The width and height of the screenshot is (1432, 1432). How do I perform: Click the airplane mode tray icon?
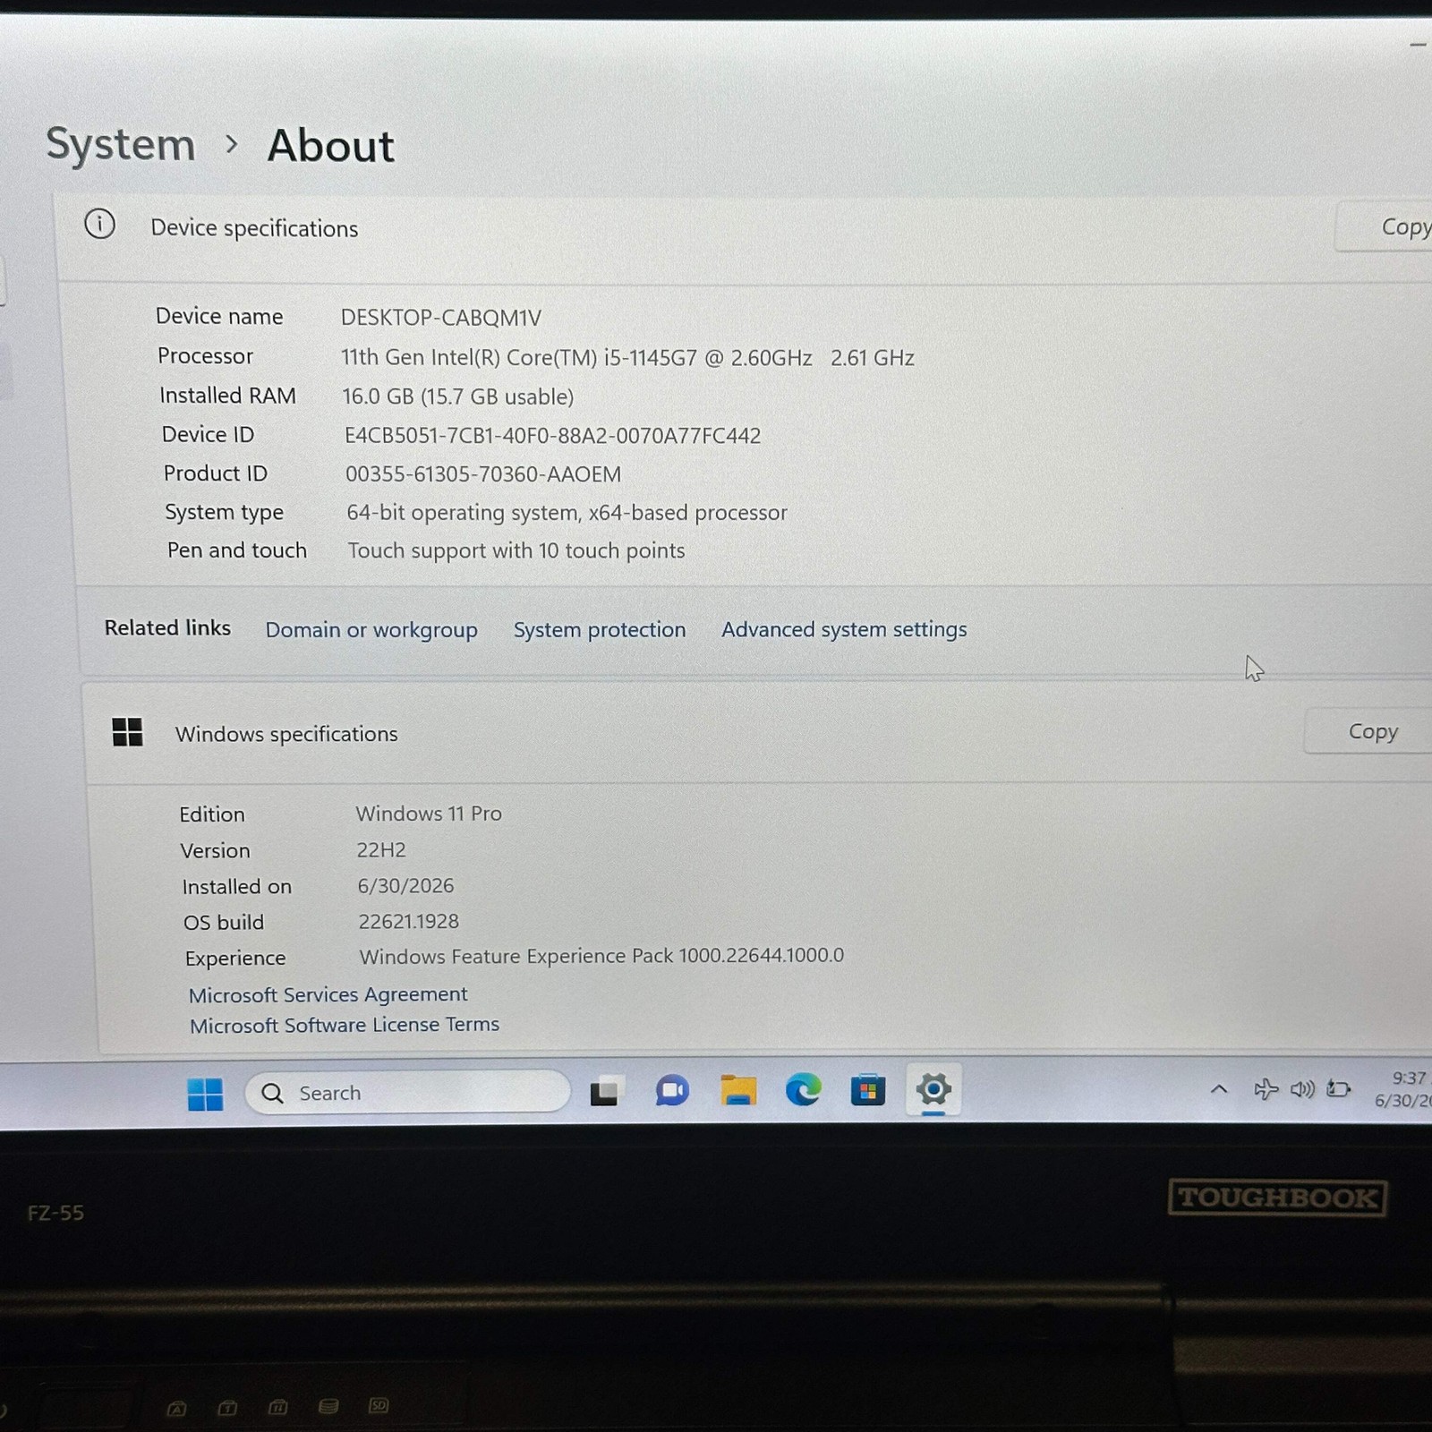click(1266, 1089)
